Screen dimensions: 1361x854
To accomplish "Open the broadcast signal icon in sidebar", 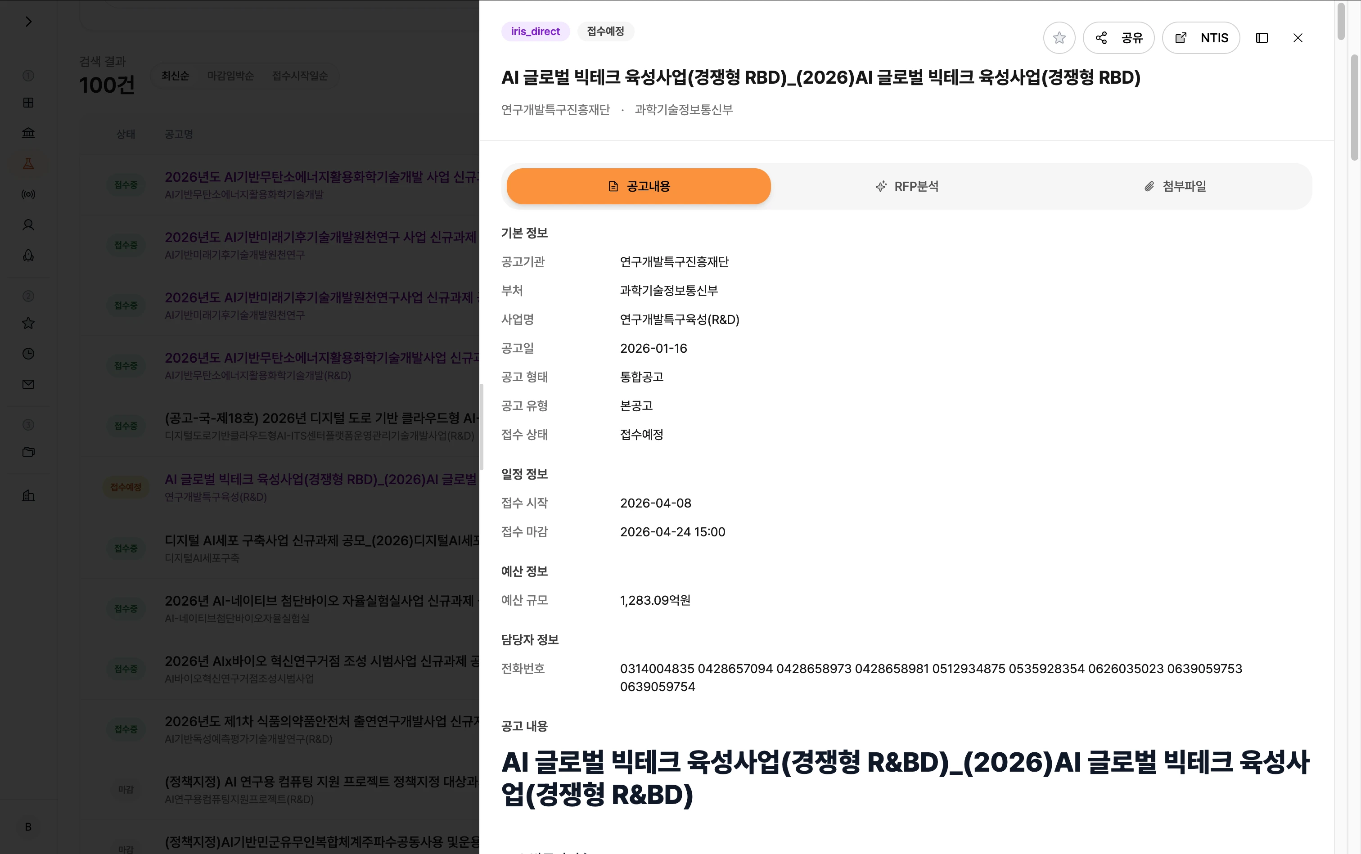I will [28, 194].
